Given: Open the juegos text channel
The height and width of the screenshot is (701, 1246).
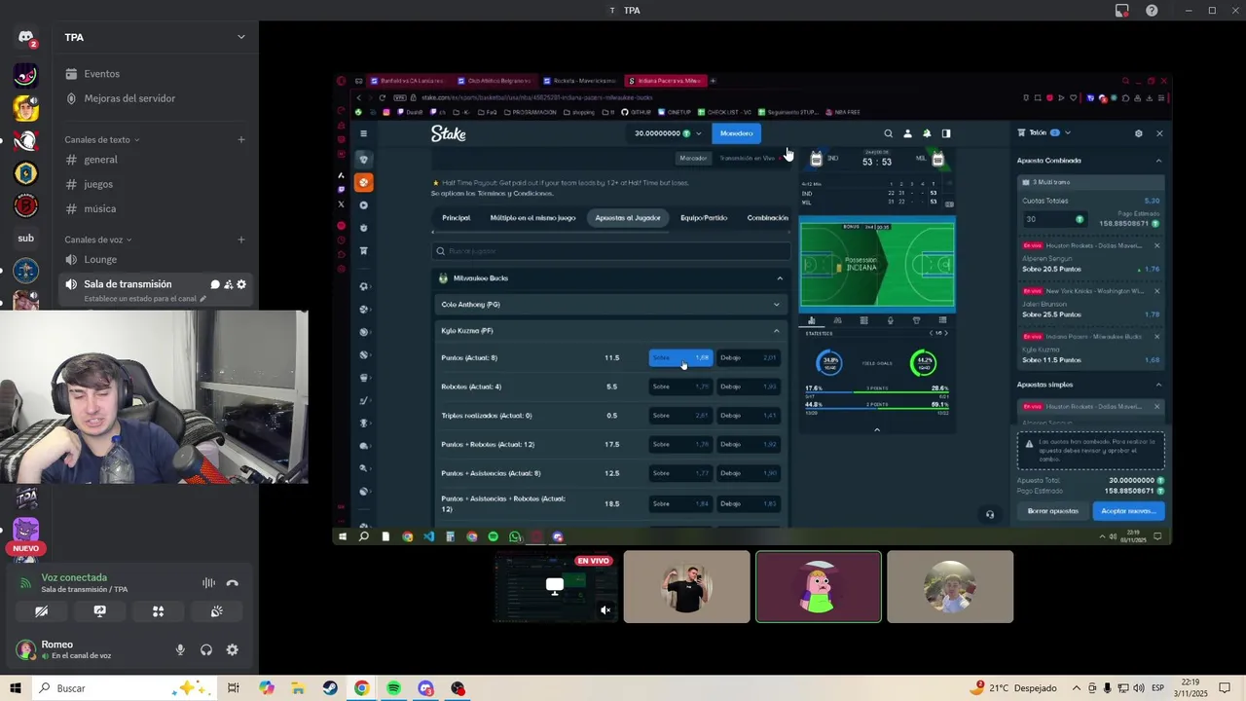Looking at the screenshot, I should point(98,184).
